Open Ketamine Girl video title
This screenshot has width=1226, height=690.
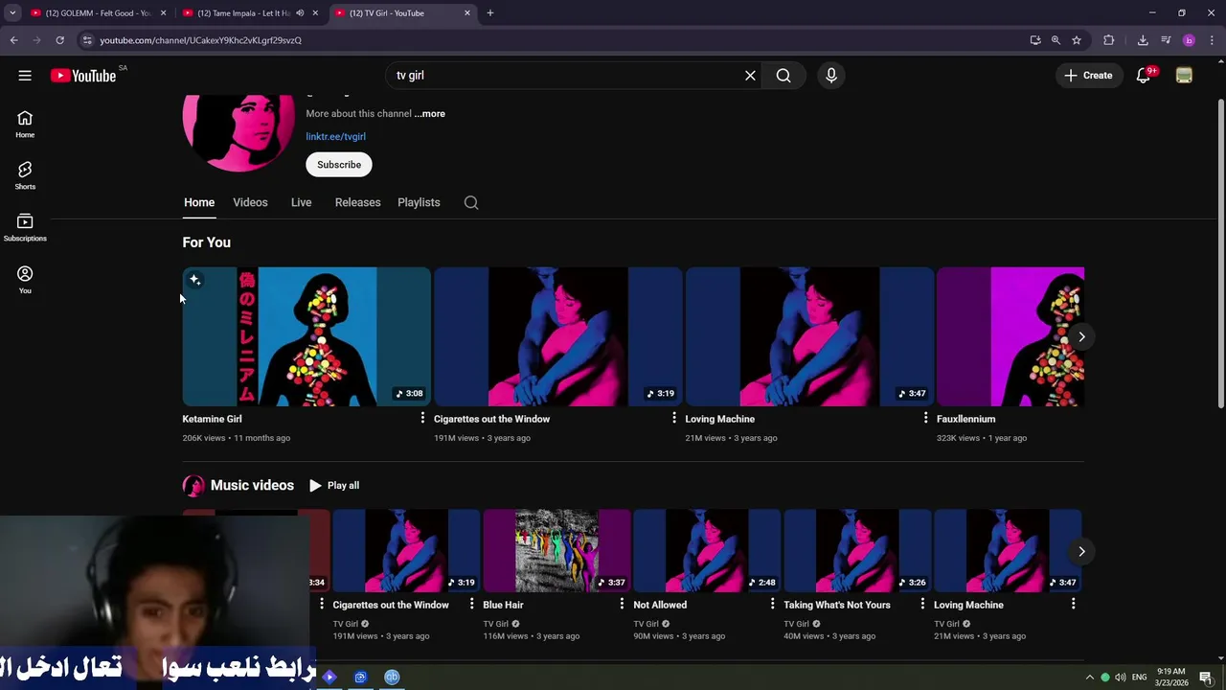[212, 419]
